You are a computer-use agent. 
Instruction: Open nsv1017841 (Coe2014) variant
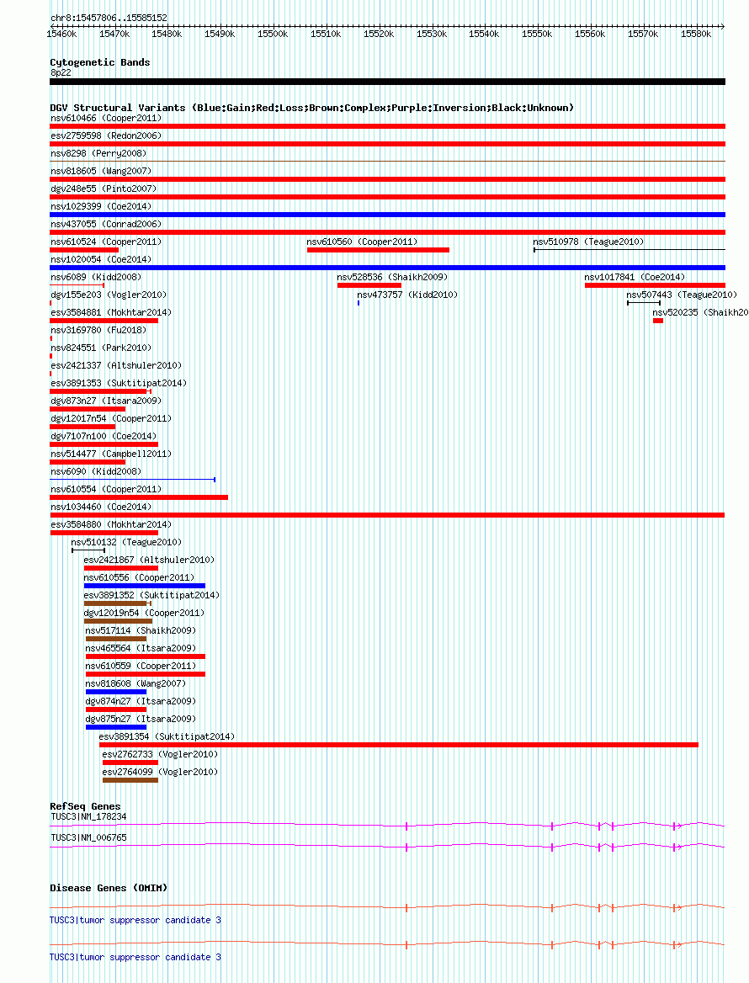click(x=635, y=276)
